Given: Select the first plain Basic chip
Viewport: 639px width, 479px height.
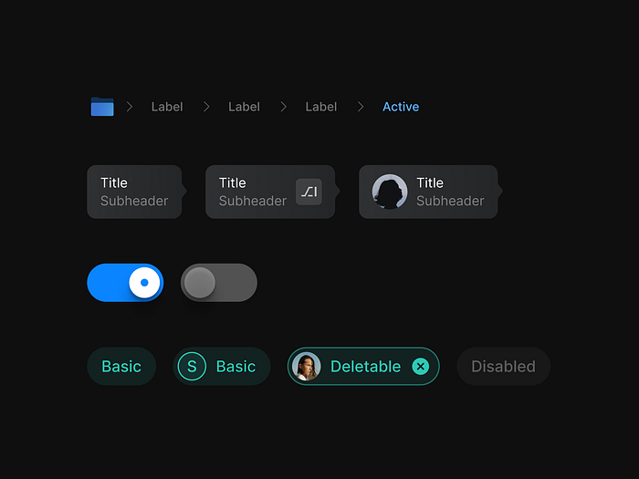Looking at the screenshot, I should pos(121,367).
